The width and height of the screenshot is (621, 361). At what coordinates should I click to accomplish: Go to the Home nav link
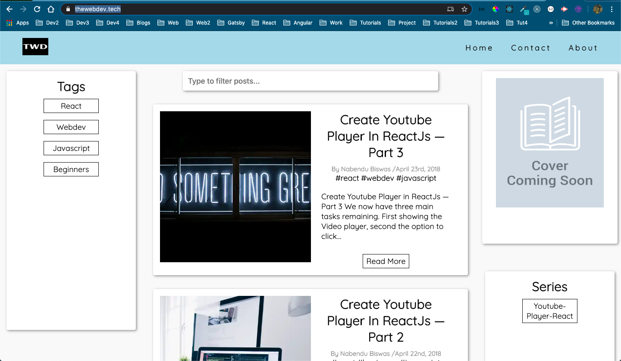pyautogui.click(x=479, y=48)
